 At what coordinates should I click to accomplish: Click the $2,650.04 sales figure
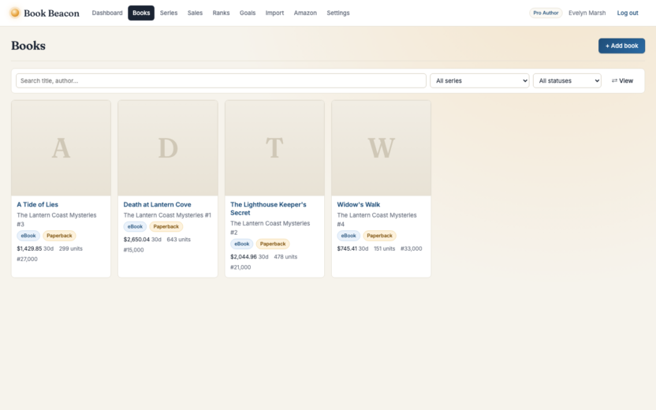click(136, 240)
